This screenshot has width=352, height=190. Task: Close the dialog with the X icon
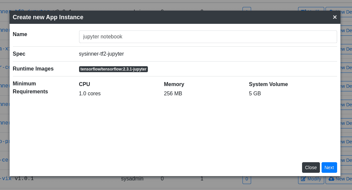(x=334, y=17)
